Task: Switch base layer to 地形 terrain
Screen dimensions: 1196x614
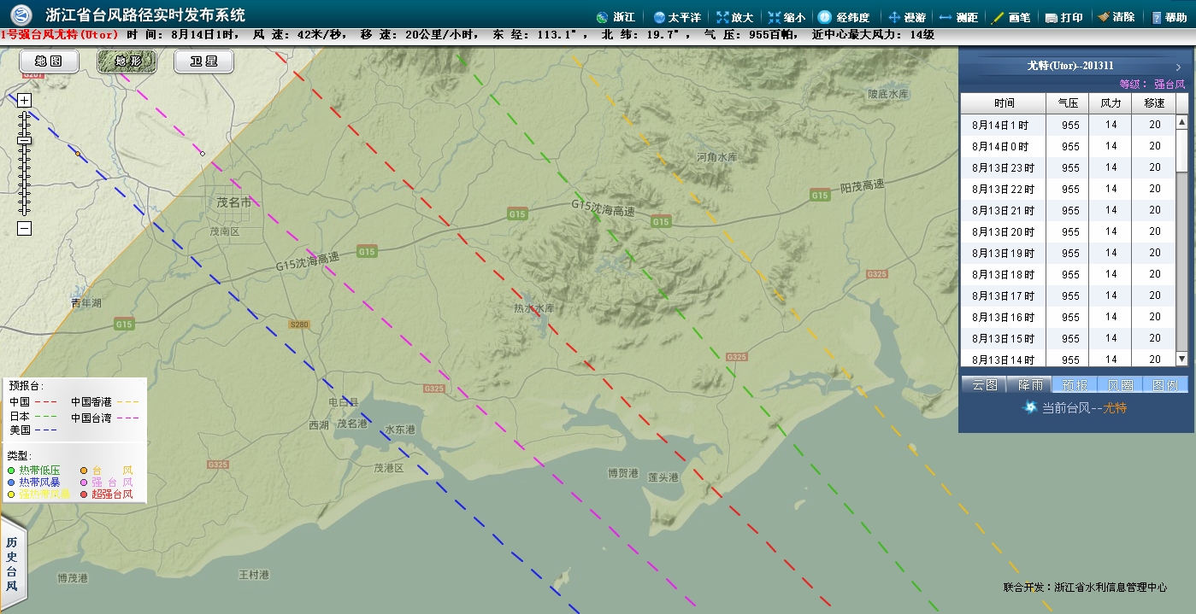Action: pos(127,61)
